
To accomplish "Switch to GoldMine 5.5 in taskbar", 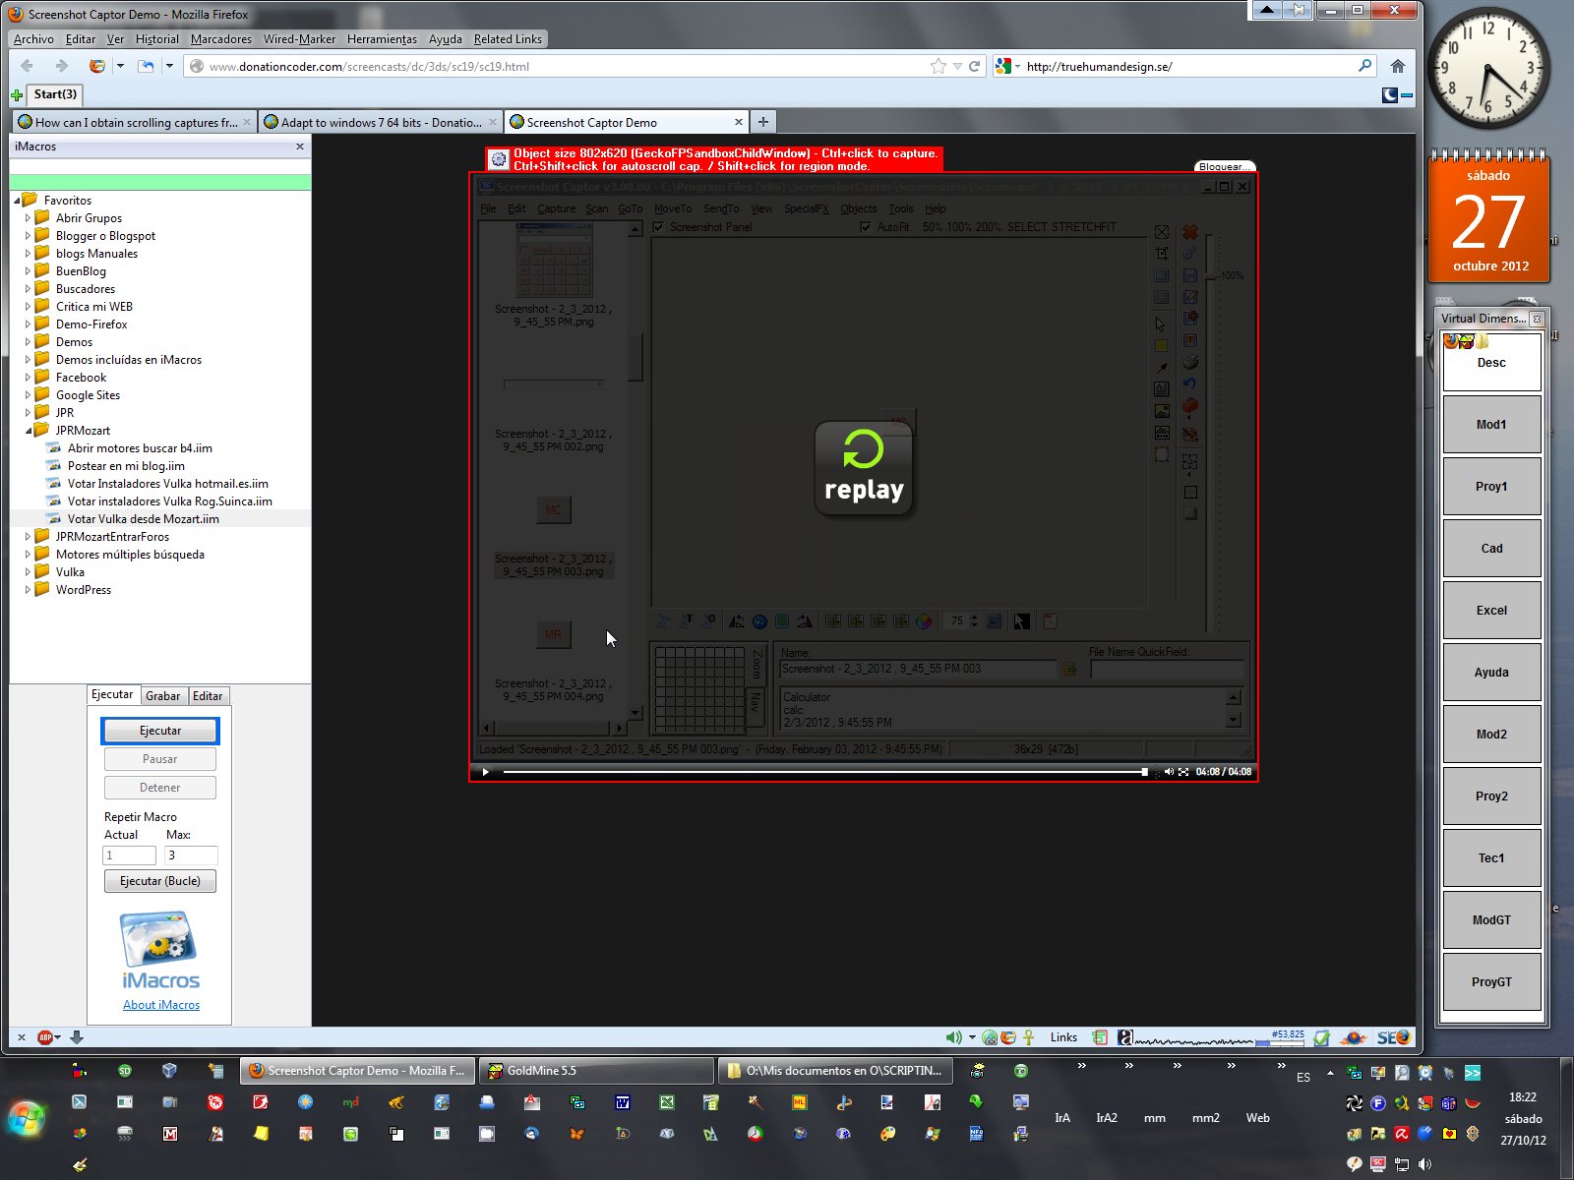I will [x=597, y=1071].
